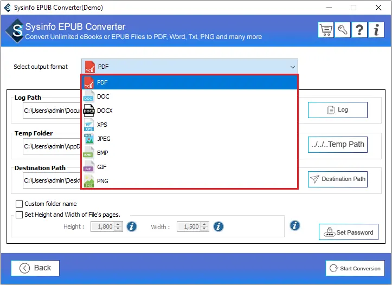The width and height of the screenshot is (392, 285).
Task: Close the Sysinfo EPUB Converter window
Action: (x=378, y=8)
